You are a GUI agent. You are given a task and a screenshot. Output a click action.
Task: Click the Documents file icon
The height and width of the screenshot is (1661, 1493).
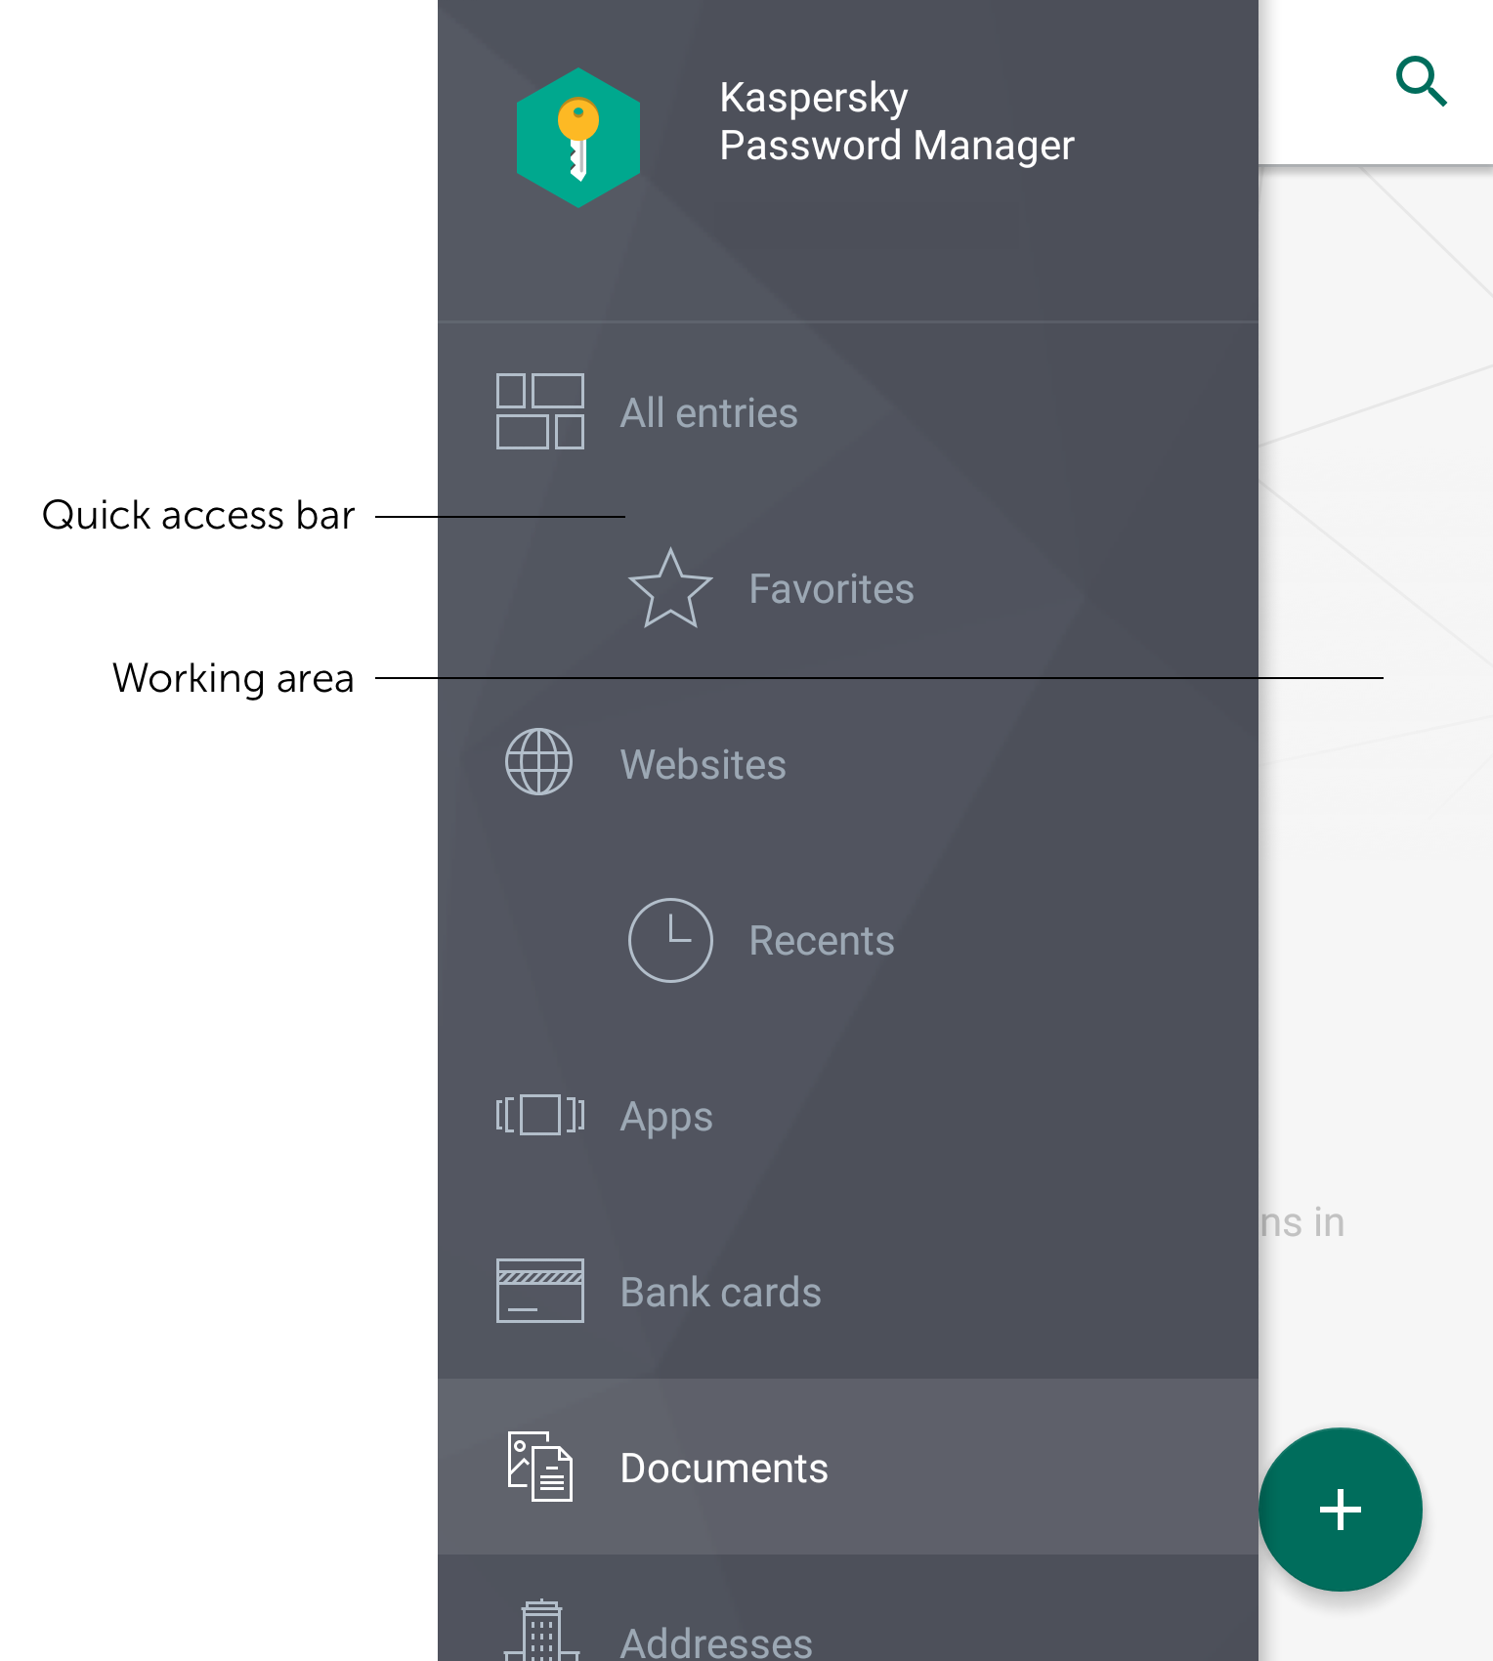(540, 1467)
